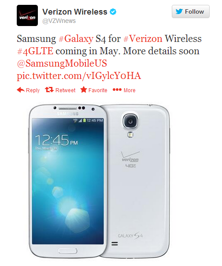Click the Retweet text label

[66, 90]
